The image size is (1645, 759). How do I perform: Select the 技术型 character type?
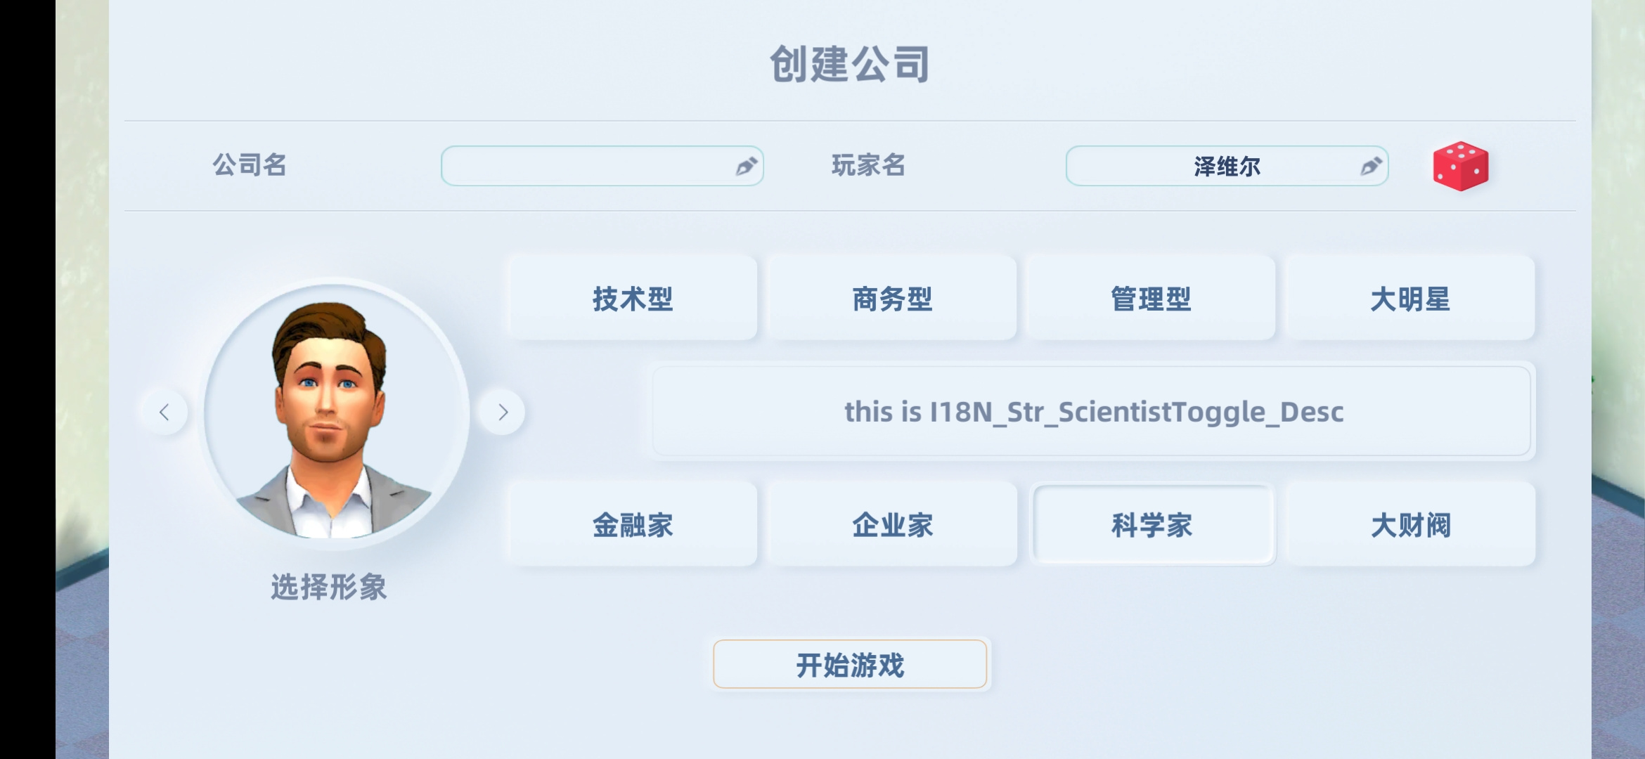click(x=633, y=299)
